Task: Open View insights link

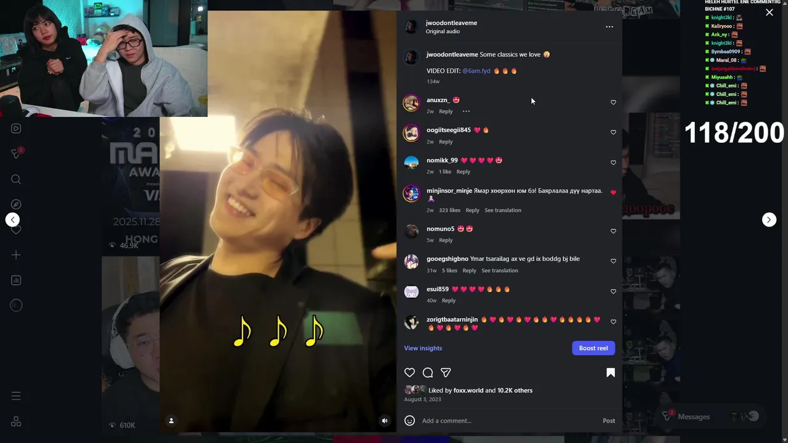Action: coord(423,348)
